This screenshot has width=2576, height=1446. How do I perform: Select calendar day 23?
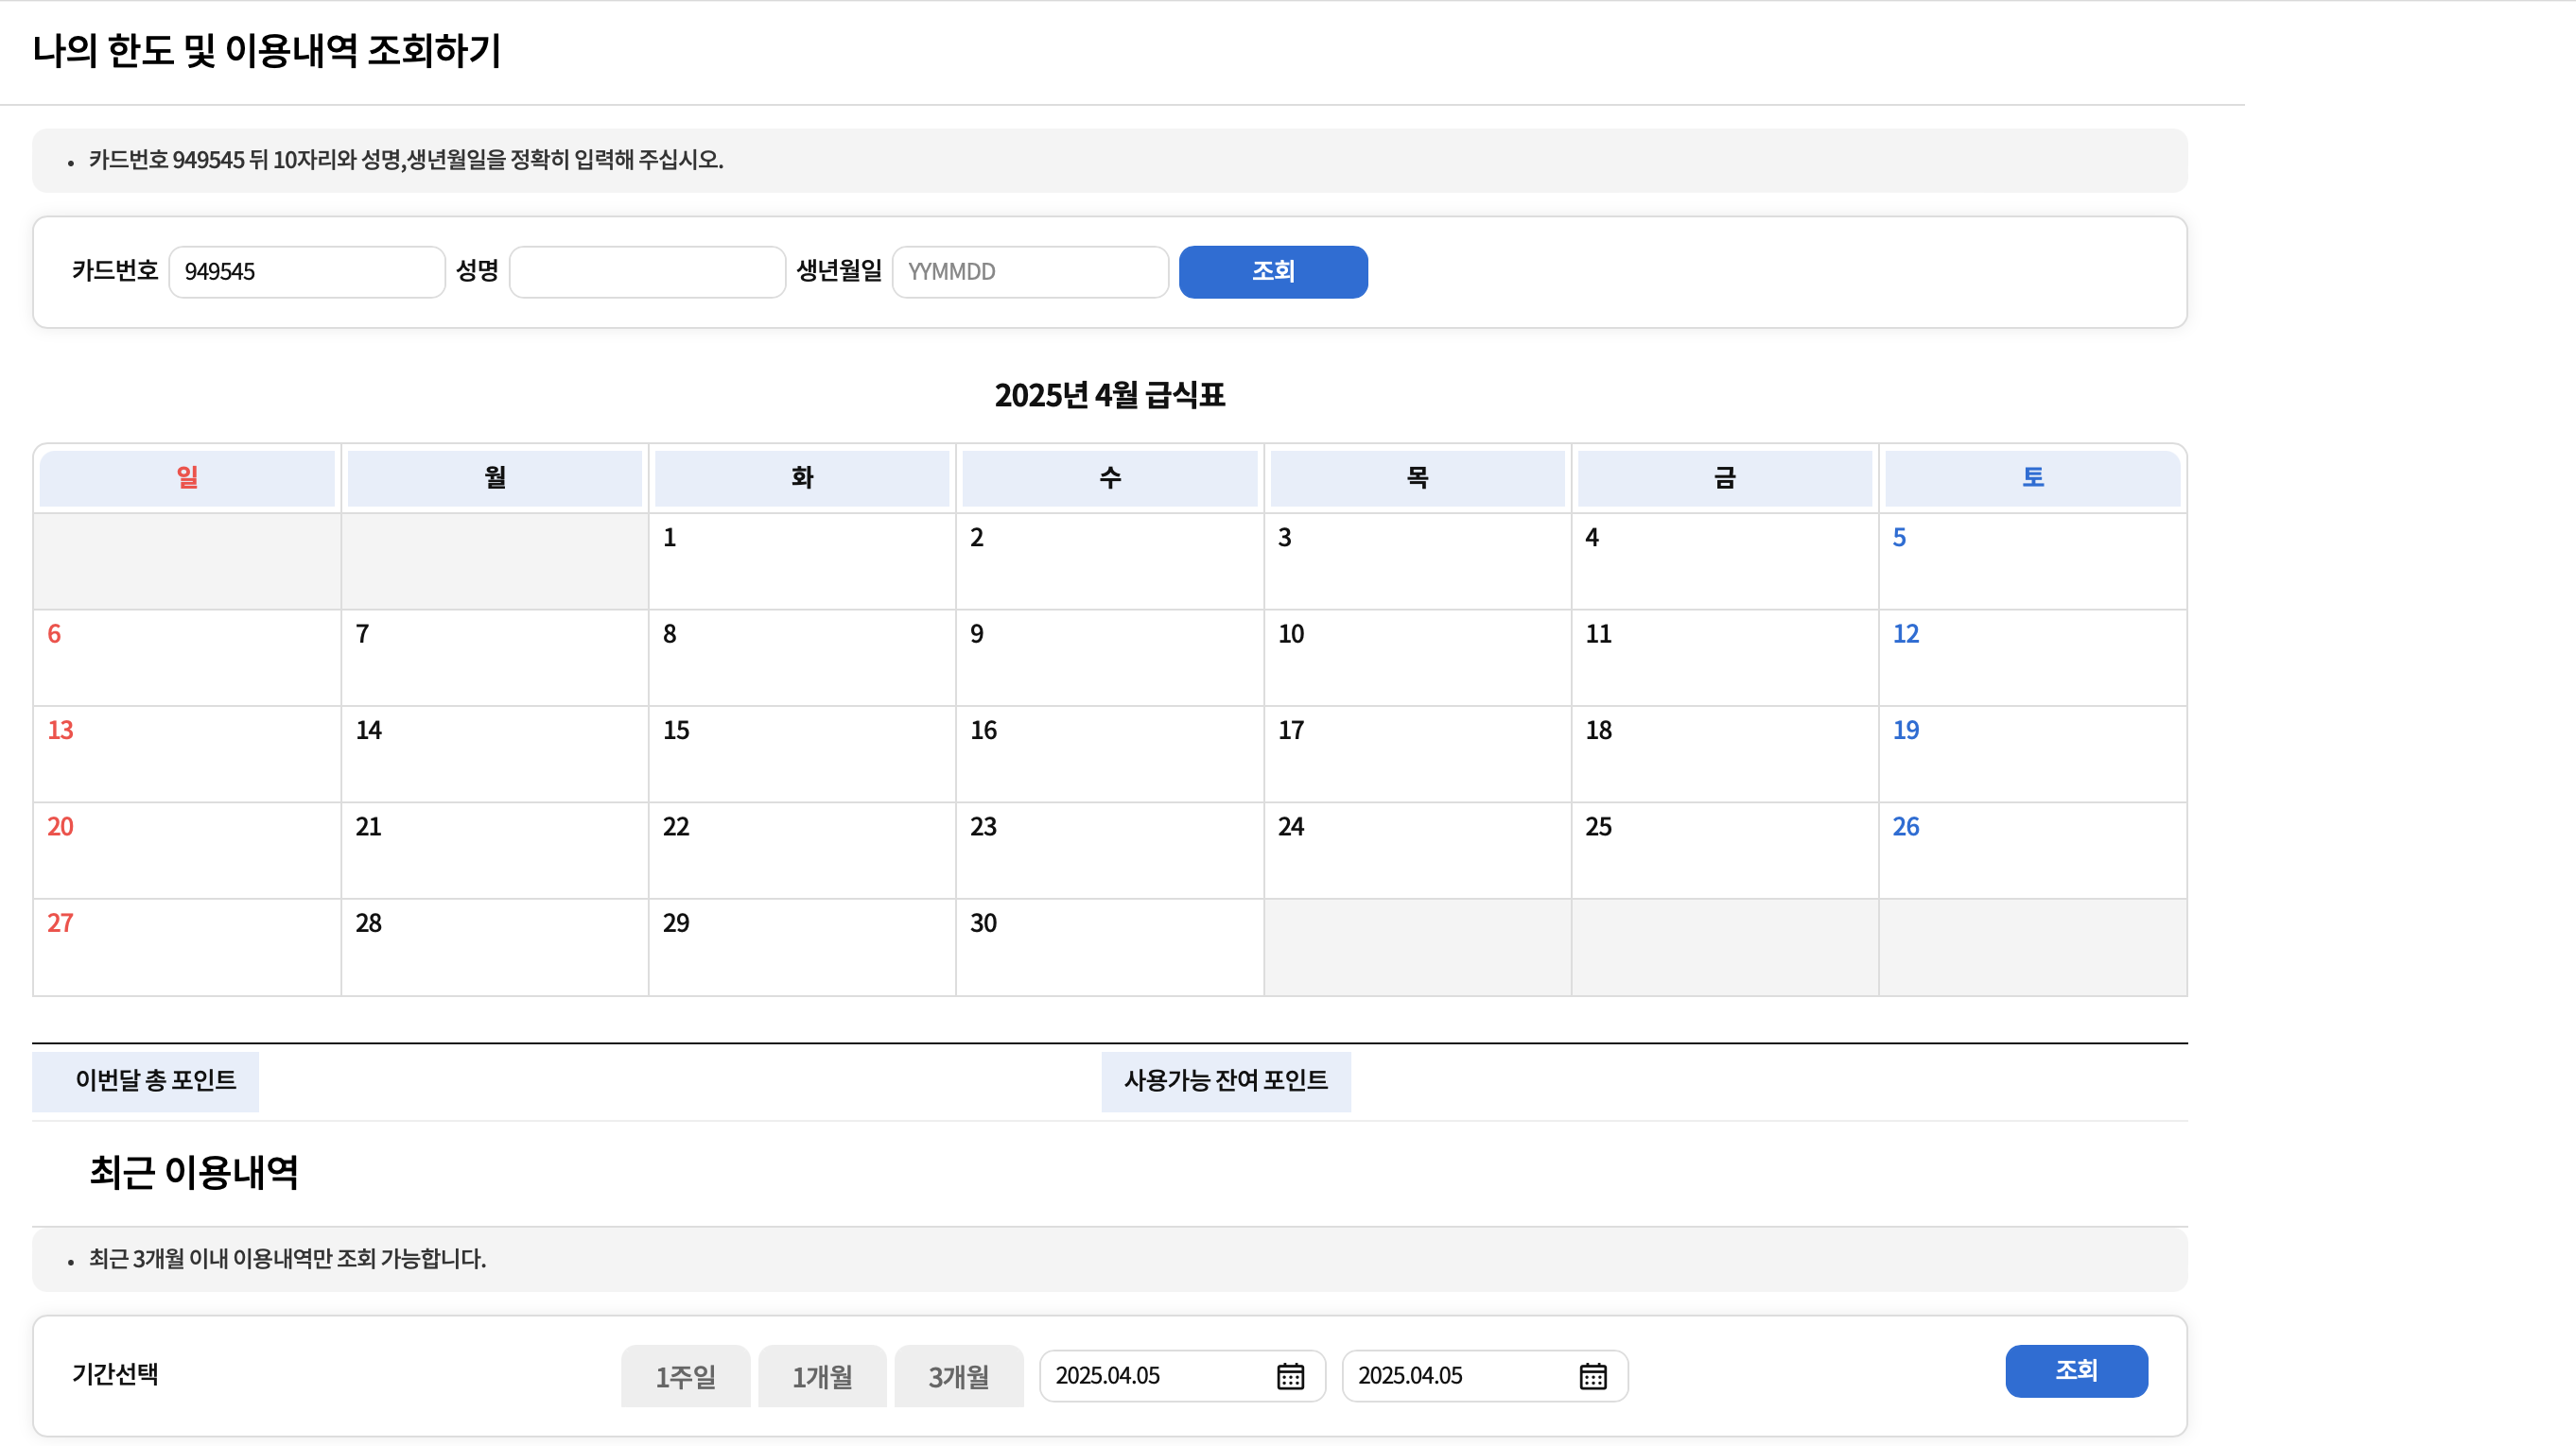point(1110,851)
